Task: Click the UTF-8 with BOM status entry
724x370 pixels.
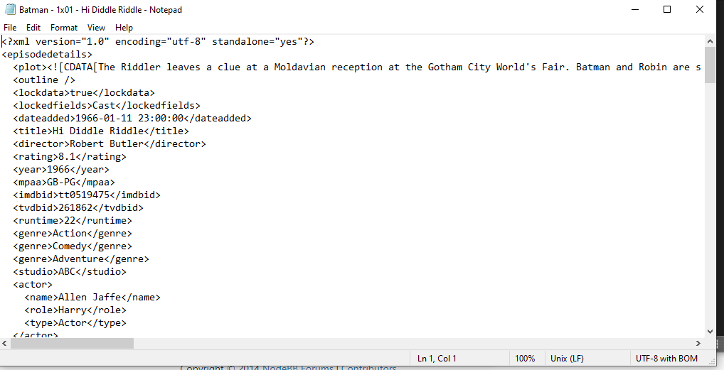Action: [666, 359]
